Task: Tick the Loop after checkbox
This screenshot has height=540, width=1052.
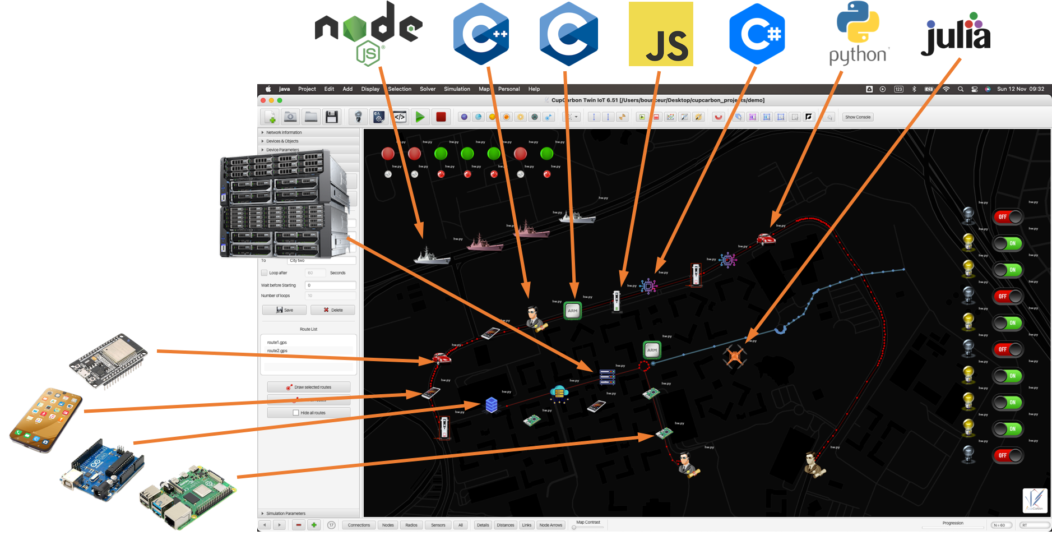Action: pyautogui.click(x=265, y=273)
